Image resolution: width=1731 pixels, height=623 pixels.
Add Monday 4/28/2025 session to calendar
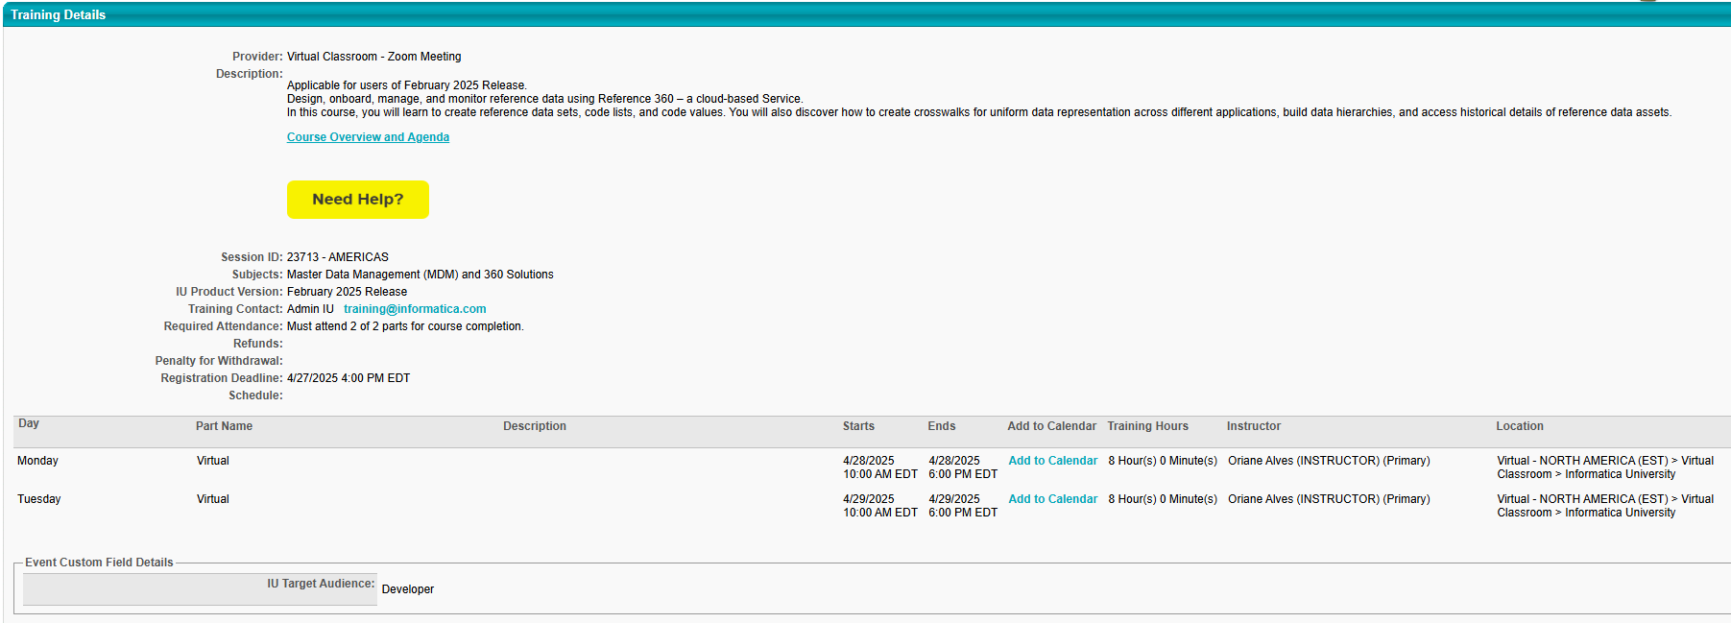tap(1052, 461)
